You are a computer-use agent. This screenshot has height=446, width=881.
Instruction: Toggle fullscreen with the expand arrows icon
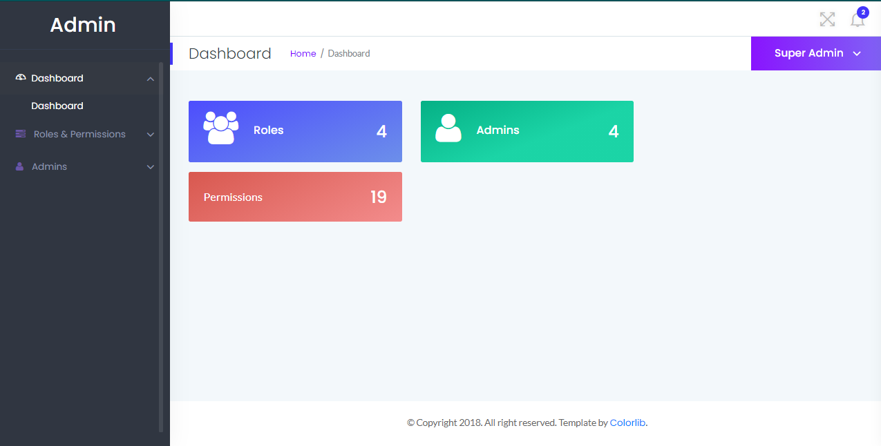click(827, 19)
